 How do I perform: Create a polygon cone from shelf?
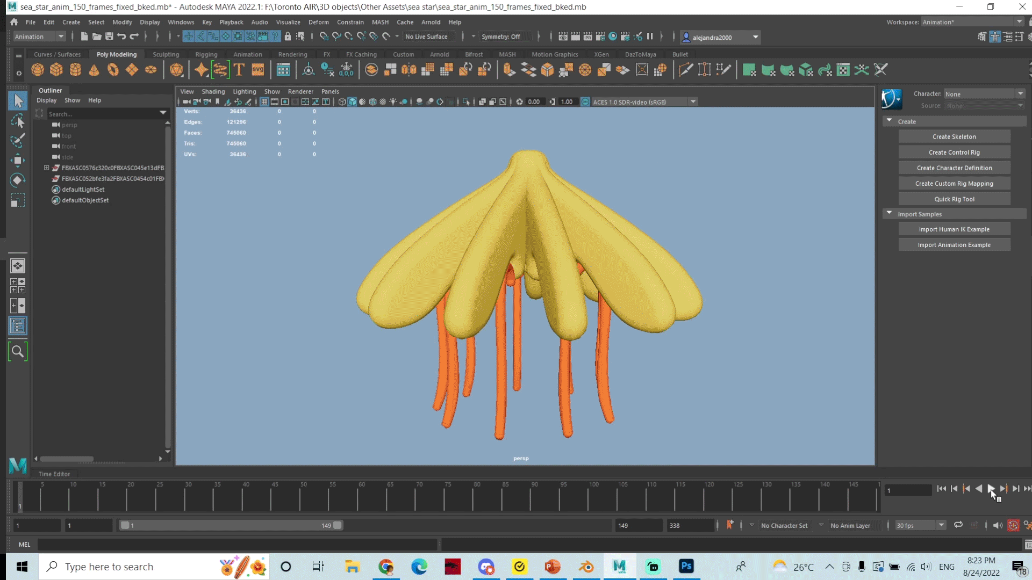tap(94, 70)
